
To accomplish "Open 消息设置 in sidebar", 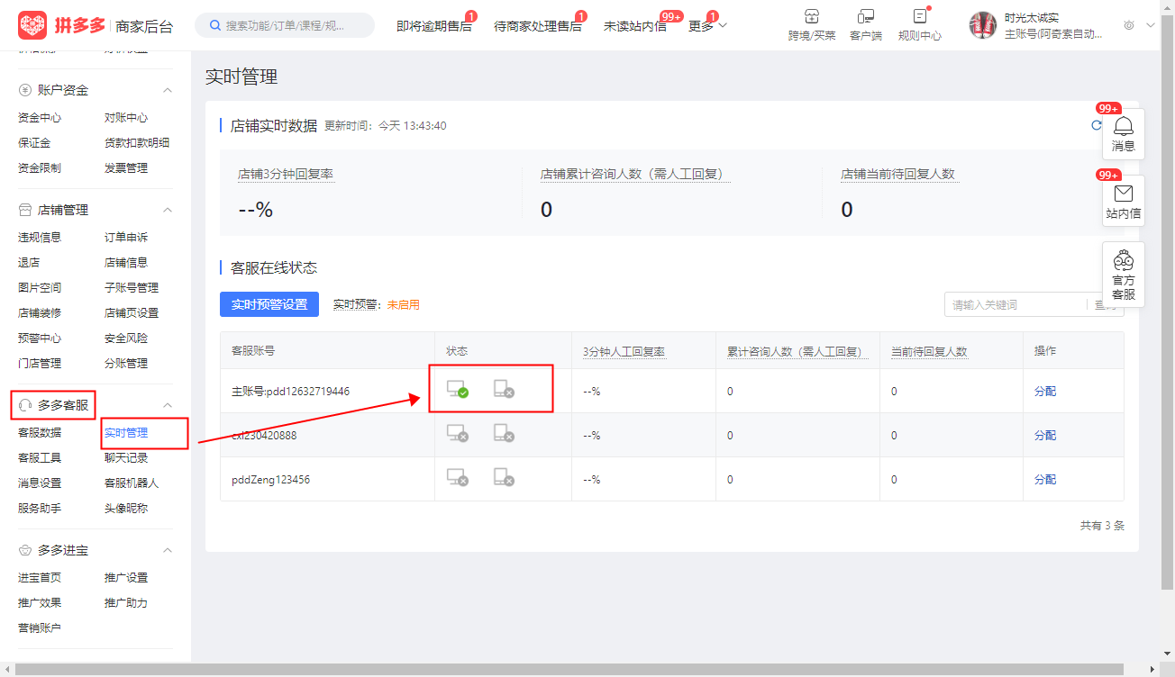I will 40,483.
